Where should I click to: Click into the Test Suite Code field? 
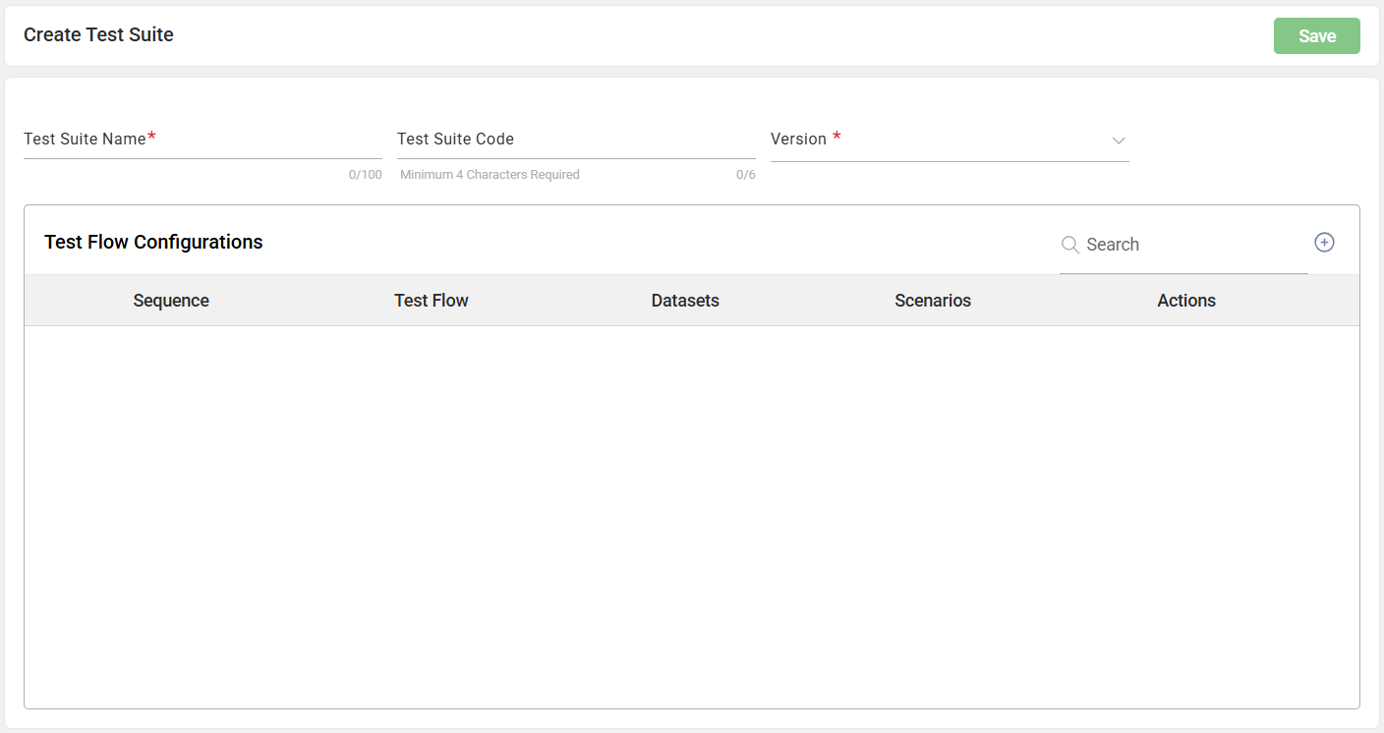click(576, 140)
